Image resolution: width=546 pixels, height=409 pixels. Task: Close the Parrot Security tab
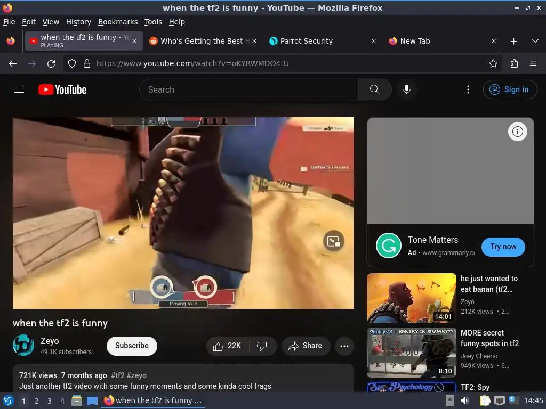[374, 41]
